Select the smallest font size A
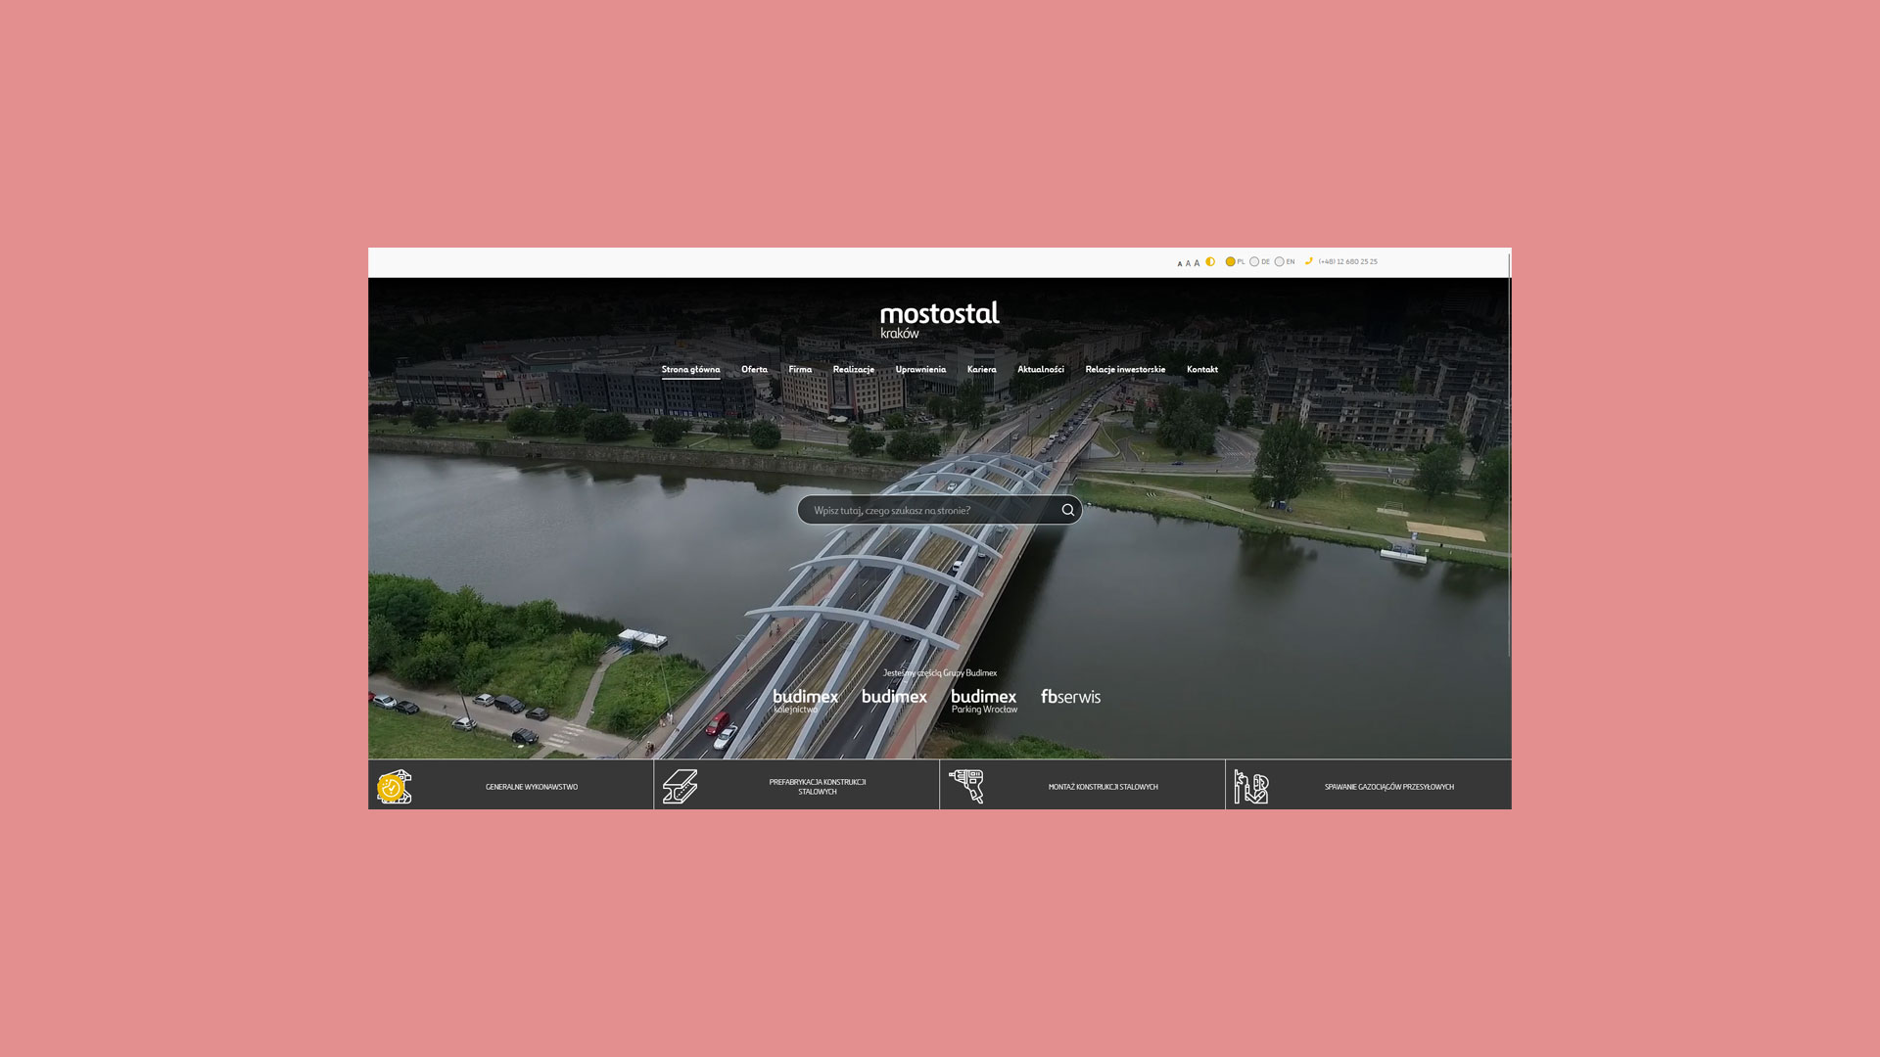 pyautogui.click(x=1179, y=263)
